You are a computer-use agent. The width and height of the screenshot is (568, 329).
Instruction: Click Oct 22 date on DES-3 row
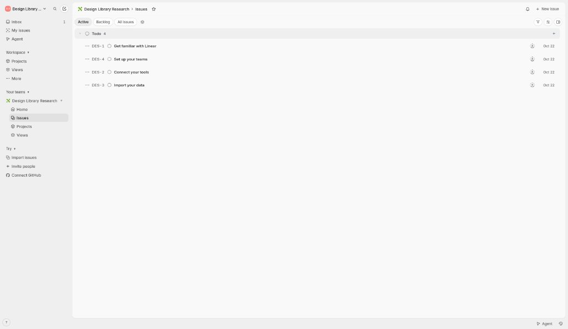tap(549, 85)
